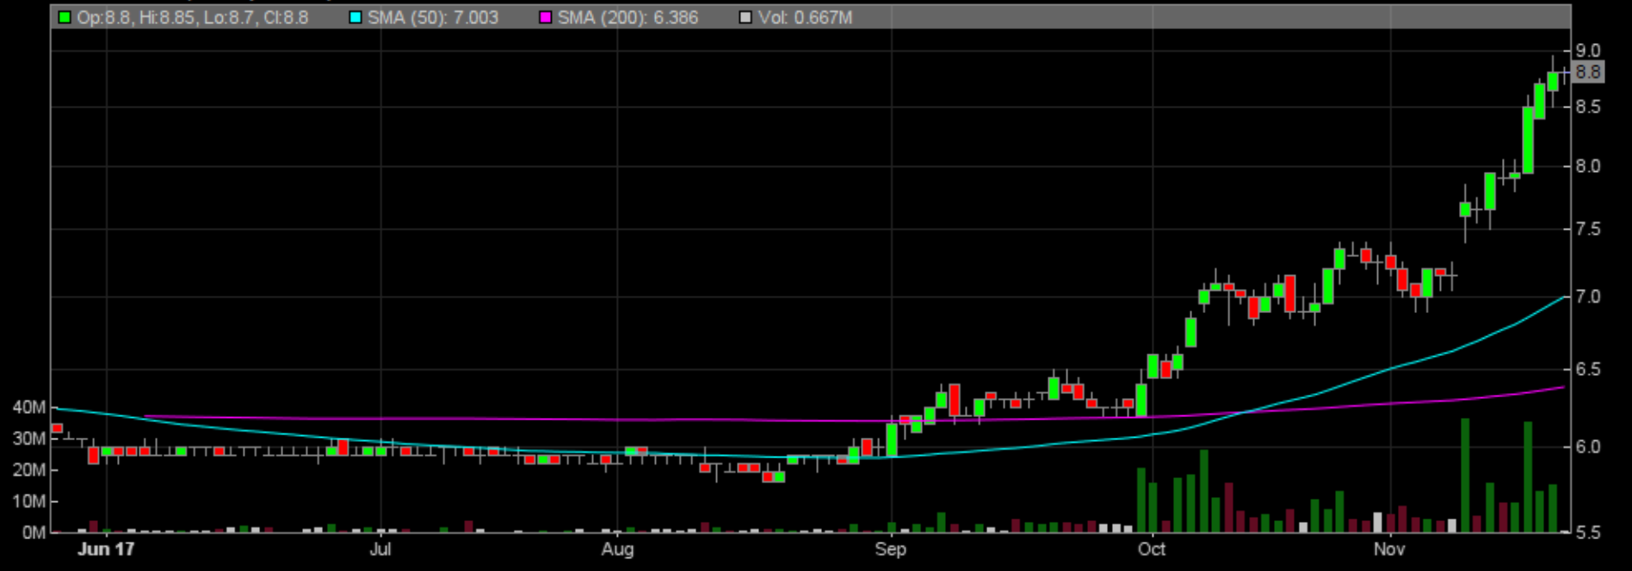Click the 6.5 price axis label

[1588, 369]
